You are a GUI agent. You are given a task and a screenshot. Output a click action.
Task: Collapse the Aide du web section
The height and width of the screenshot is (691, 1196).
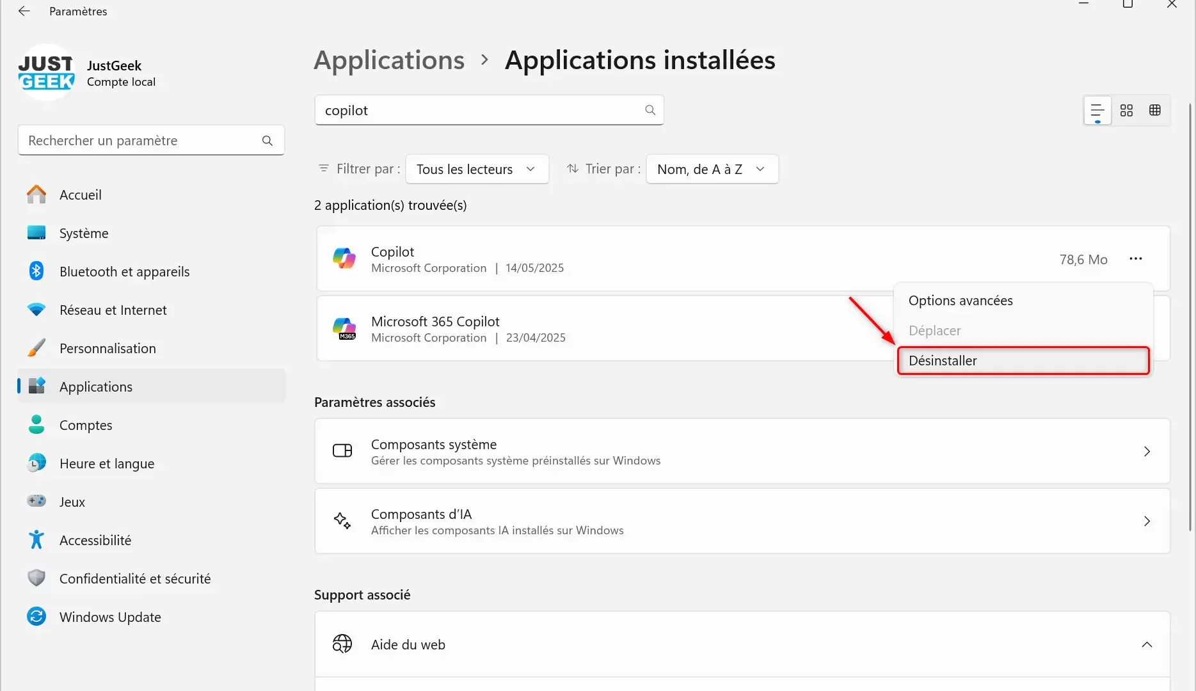coord(1147,645)
